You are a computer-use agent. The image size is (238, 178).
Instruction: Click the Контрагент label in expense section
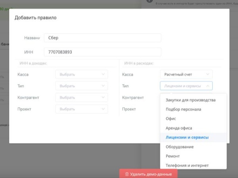133,98
